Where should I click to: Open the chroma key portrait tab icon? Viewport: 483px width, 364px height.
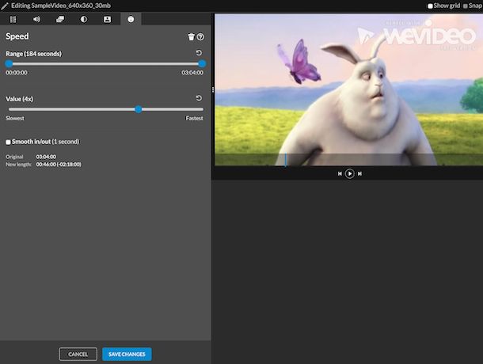click(107, 20)
